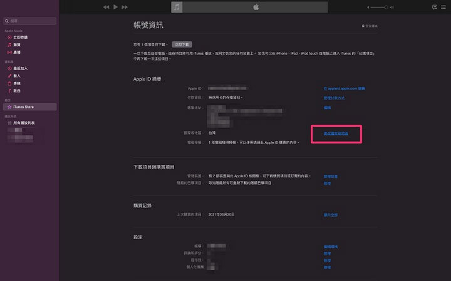
Task: Click 編輯暱稱 (Edit Nickname) link
Action: click(x=331, y=246)
